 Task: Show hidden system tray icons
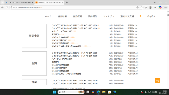(x=138, y=92)
